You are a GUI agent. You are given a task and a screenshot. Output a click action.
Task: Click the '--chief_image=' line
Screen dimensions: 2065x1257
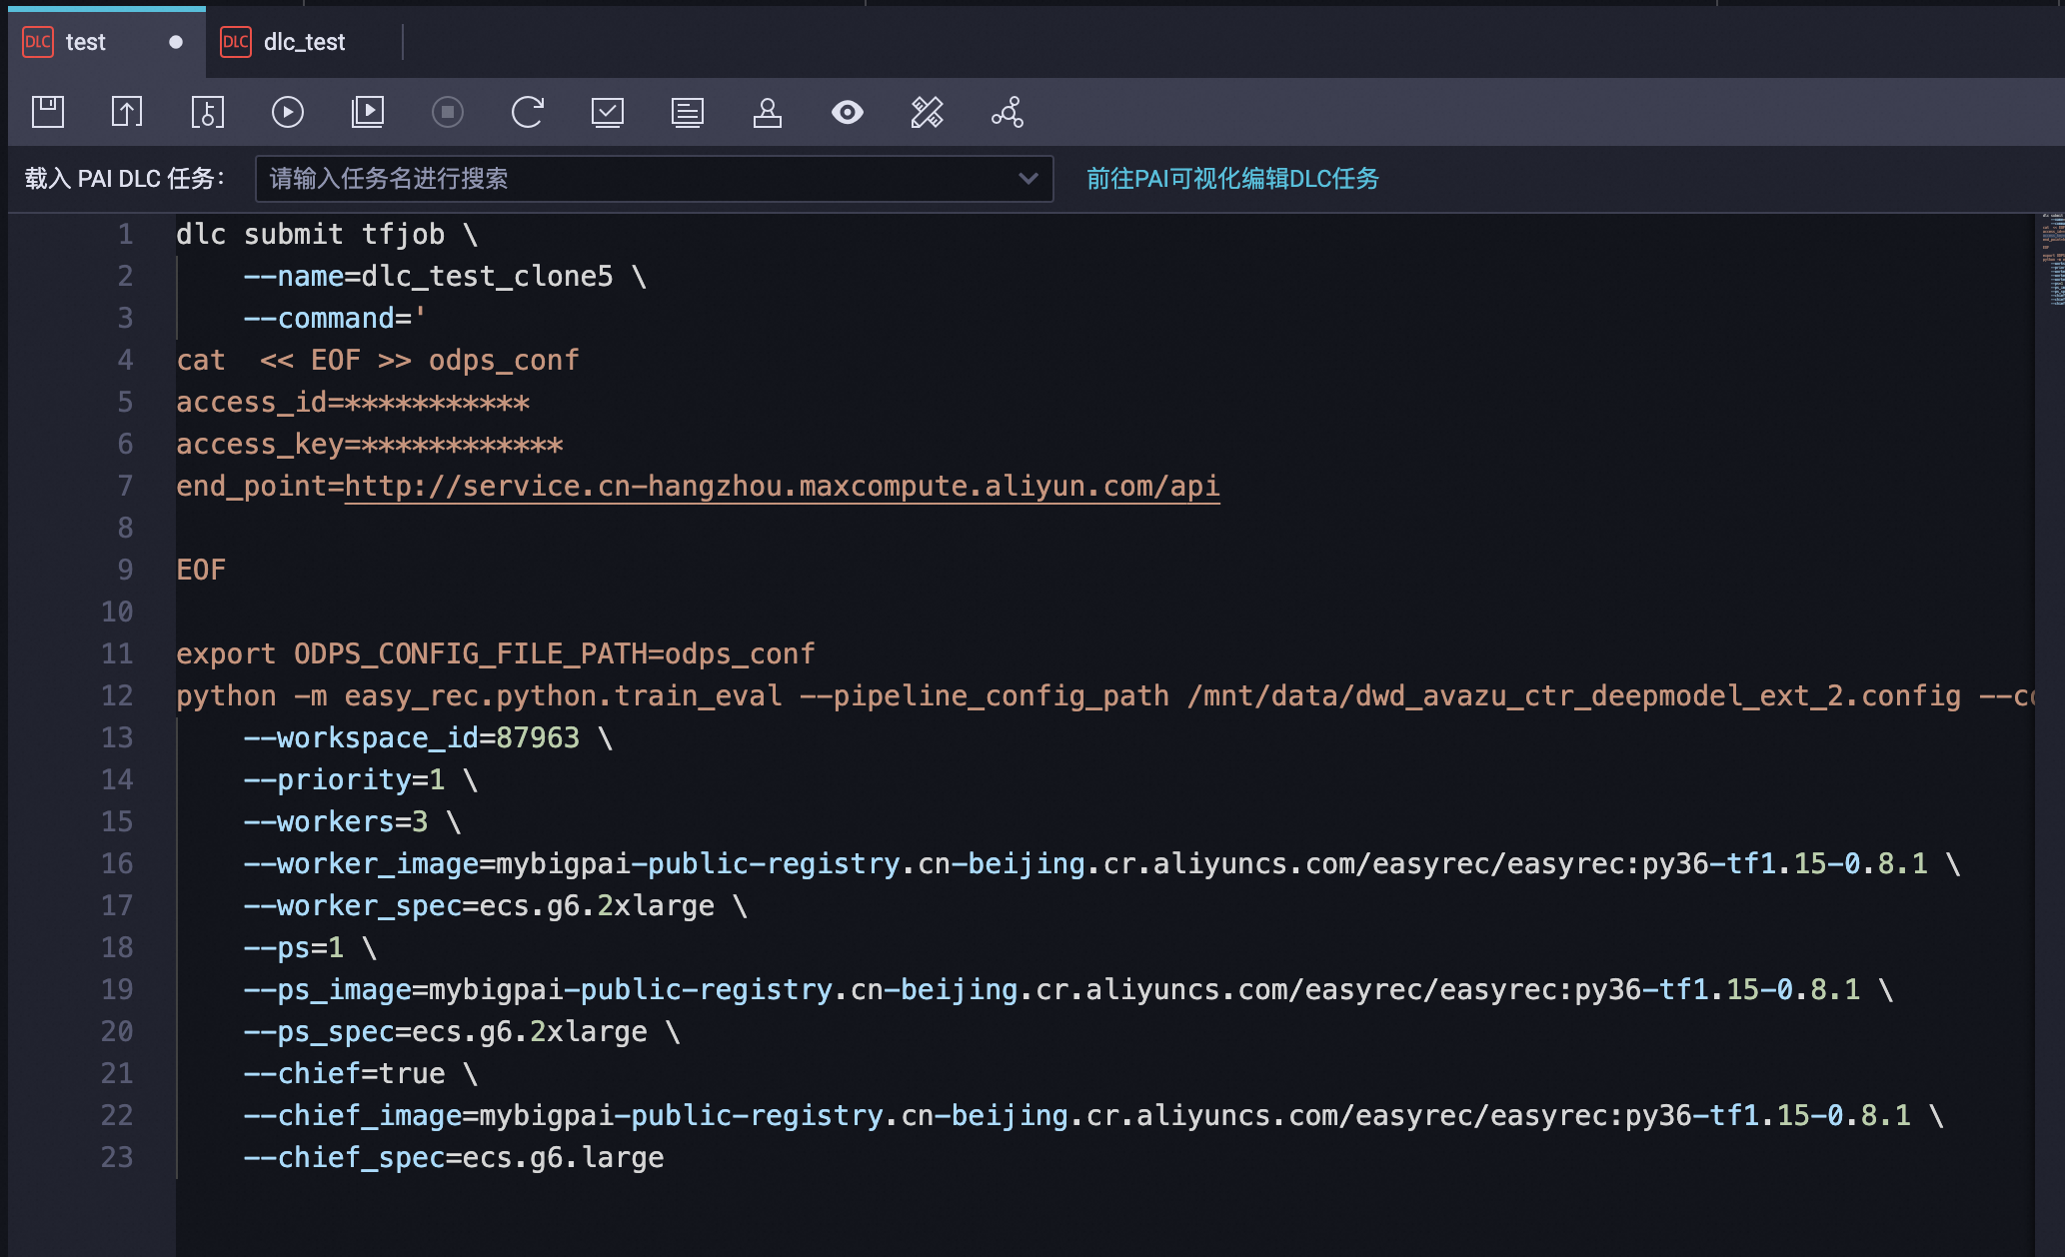[x=1093, y=1115]
